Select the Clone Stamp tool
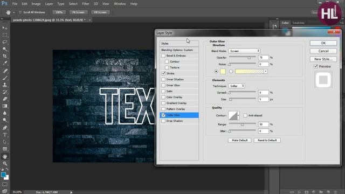Screen dimensions: 345x194 pos(5,85)
